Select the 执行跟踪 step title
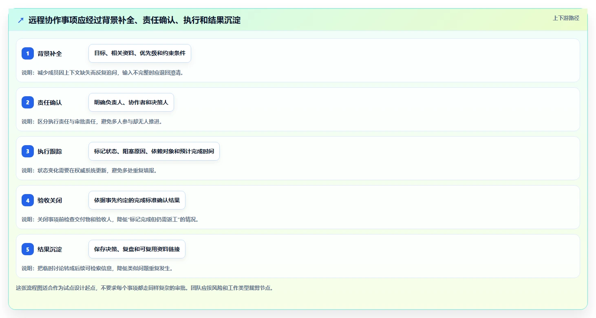Screen dimensions: 596x318 pos(50,151)
